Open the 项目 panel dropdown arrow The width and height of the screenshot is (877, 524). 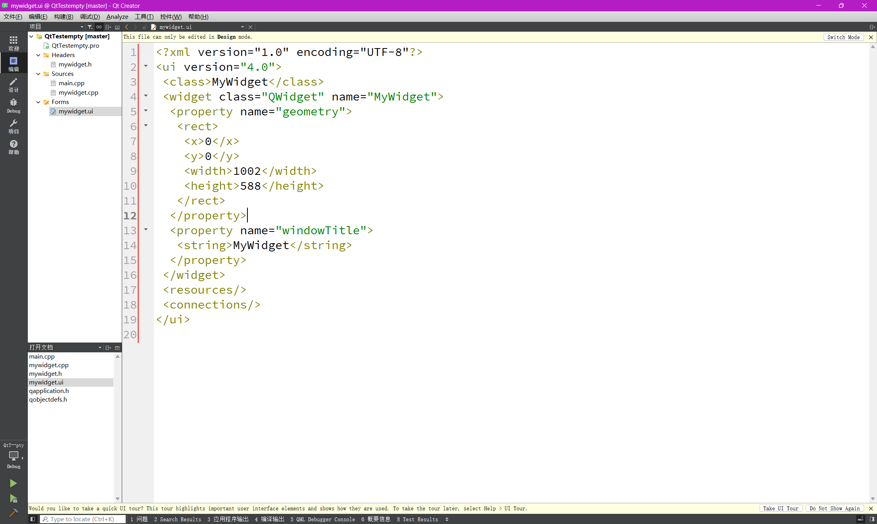[x=82, y=27]
